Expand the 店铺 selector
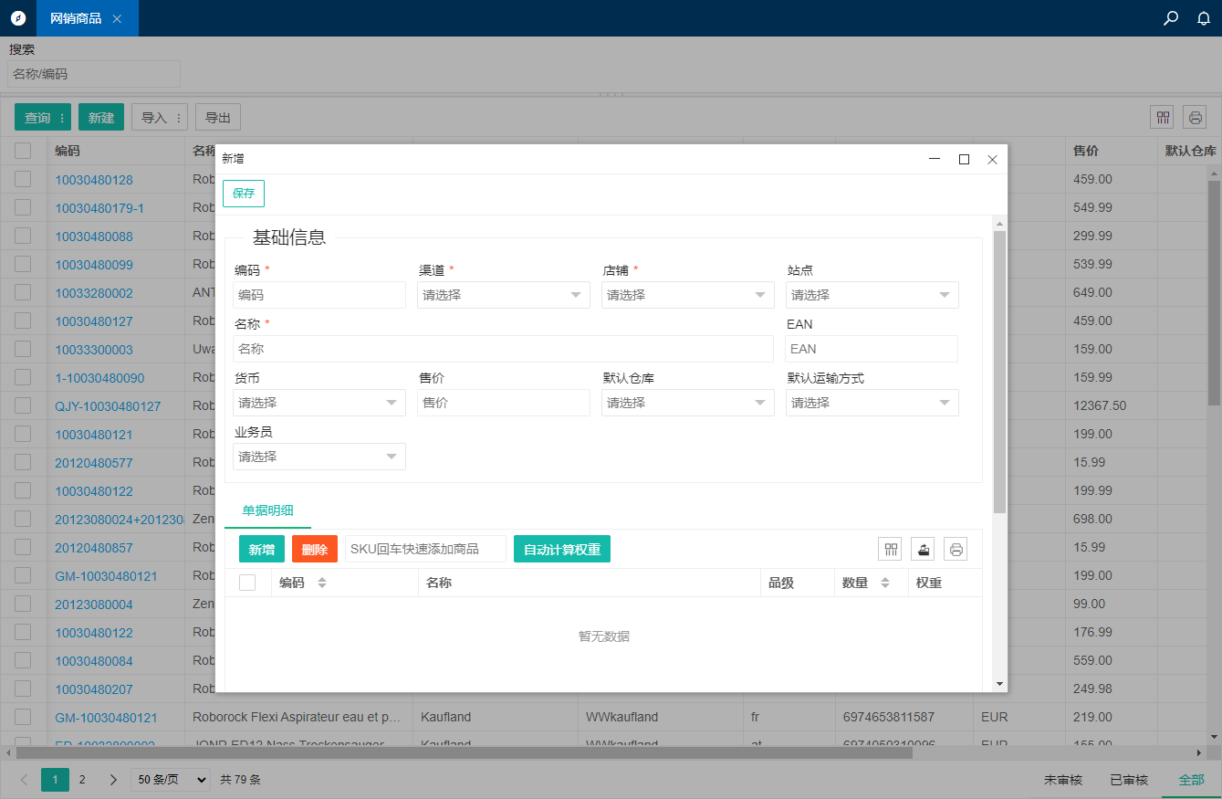Screen dimensions: 1222x799 [x=687, y=295]
